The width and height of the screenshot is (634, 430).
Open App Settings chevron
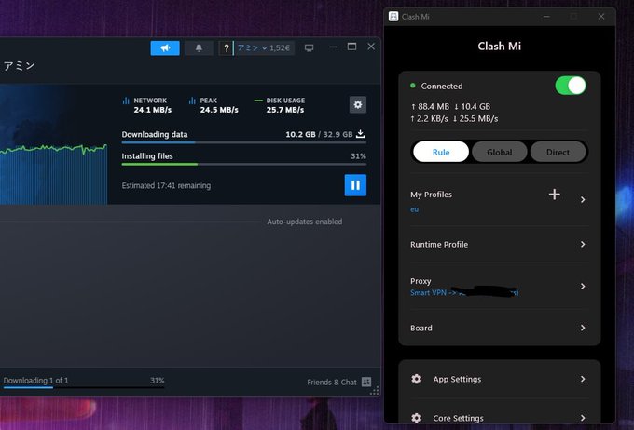(x=583, y=379)
